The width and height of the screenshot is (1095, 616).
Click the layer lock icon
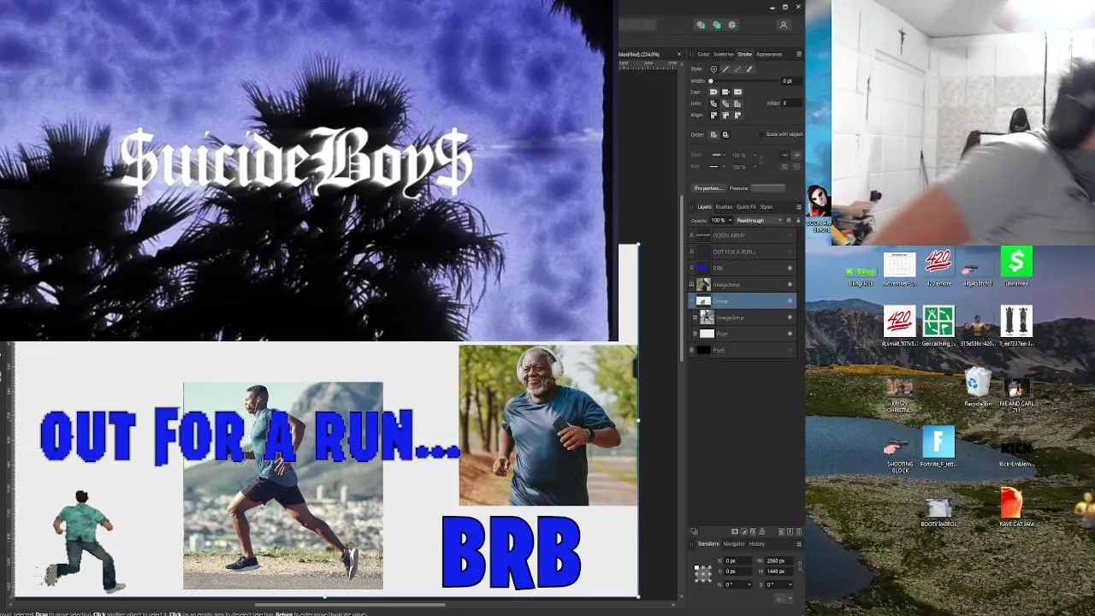click(798, 220)
